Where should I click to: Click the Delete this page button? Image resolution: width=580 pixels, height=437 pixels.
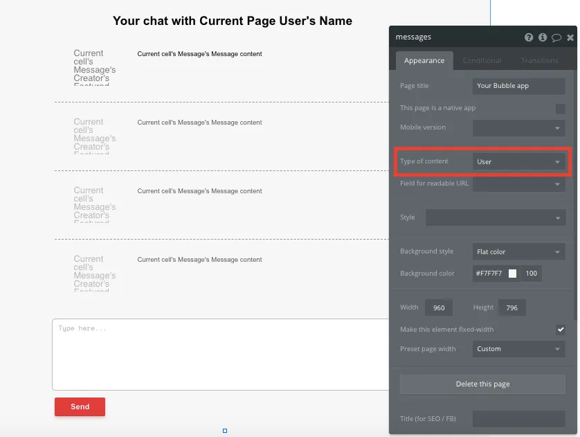click(482, 384)
